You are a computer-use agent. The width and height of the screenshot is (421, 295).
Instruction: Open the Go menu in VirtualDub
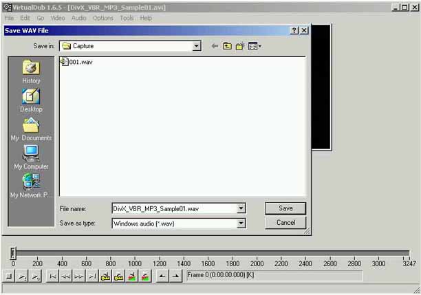pos(41,18)
